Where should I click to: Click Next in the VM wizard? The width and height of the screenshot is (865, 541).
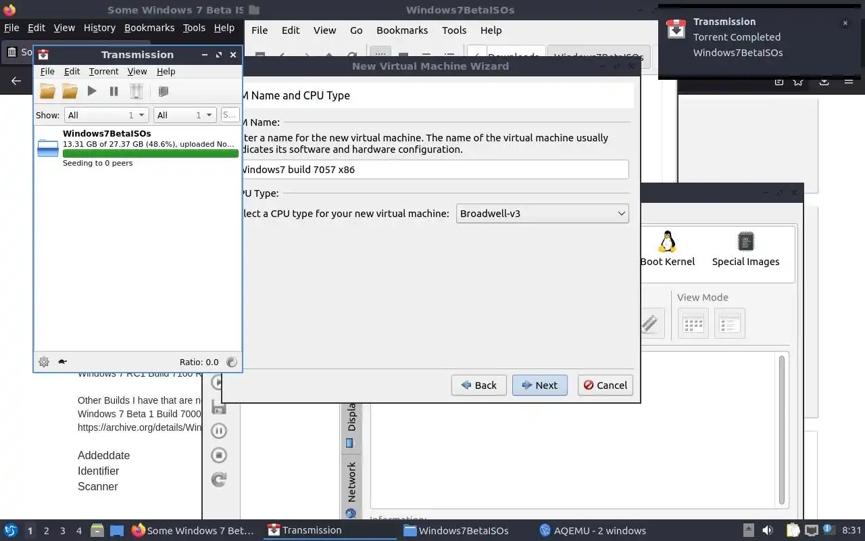(x=539, y=385)
